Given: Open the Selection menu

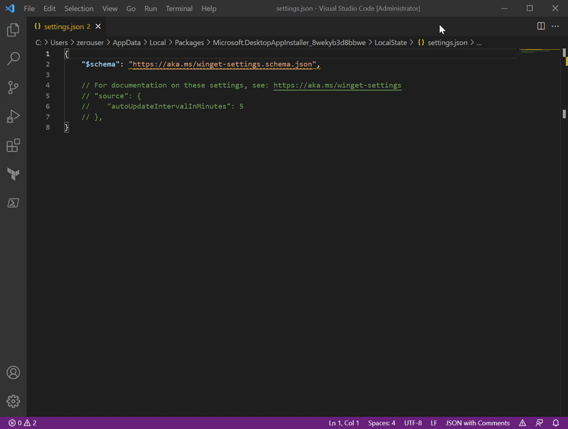Looking at the screenshot, I should tap(79, 9).
